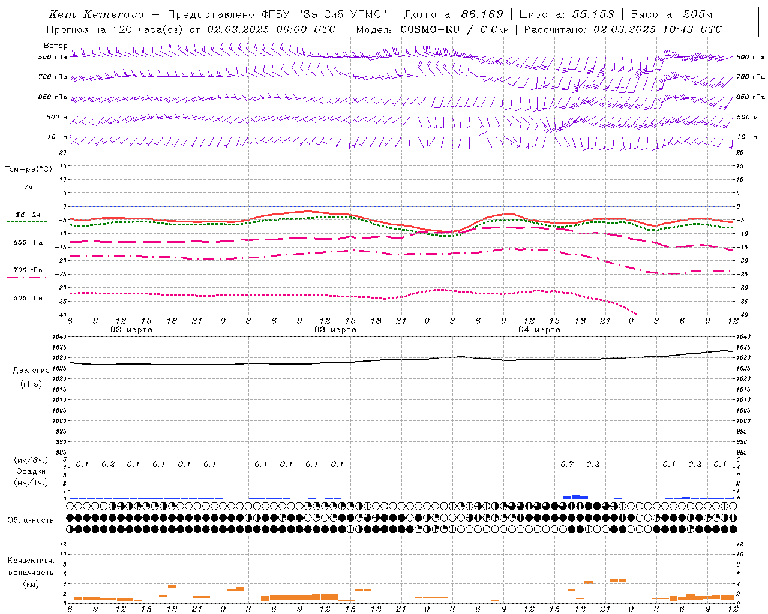The height and width of the screenshot is (614, 768).
Task: Click the 04 марта date label
Action: coord(539,330)
